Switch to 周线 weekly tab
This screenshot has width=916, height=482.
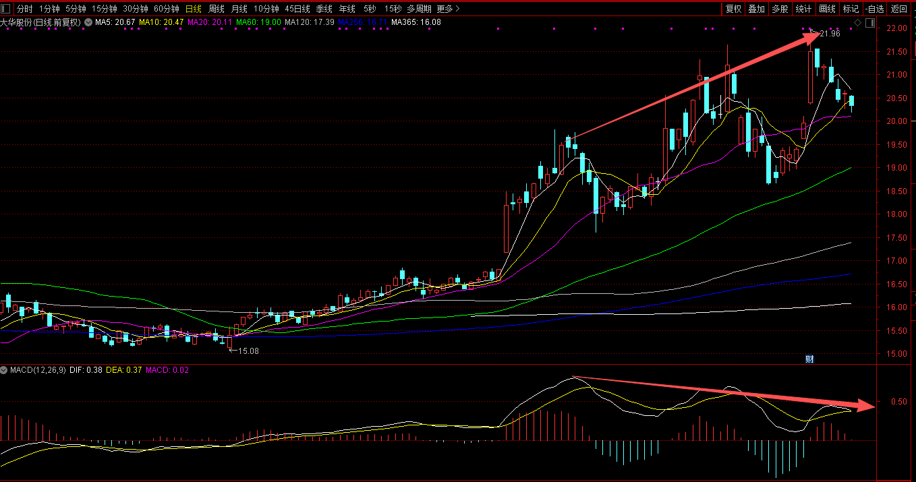click(x=217, y=9)
